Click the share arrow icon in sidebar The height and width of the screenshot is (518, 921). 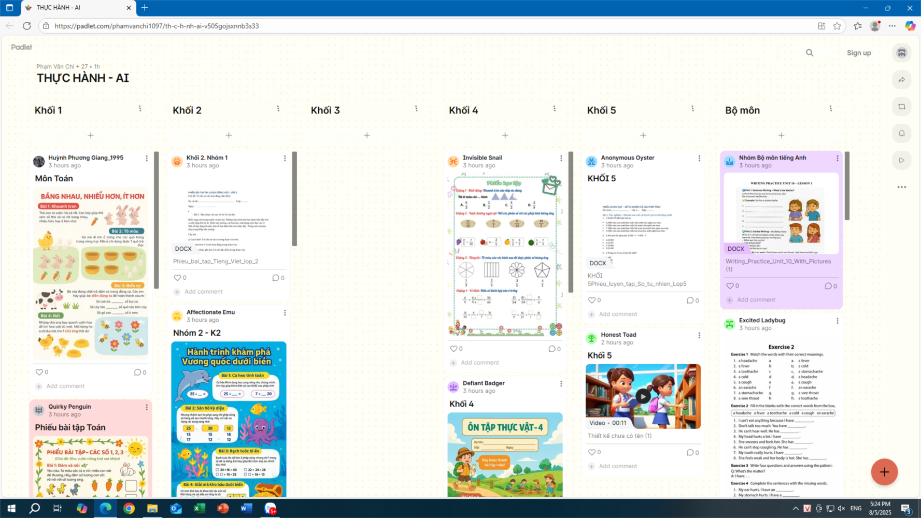pos(902,80)
